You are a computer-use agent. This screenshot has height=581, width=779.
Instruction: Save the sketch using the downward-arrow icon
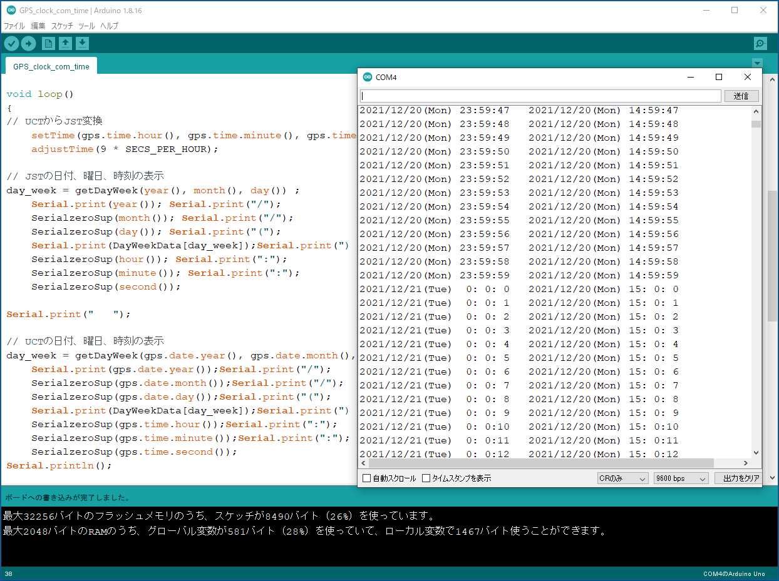[x=83, y=43]
